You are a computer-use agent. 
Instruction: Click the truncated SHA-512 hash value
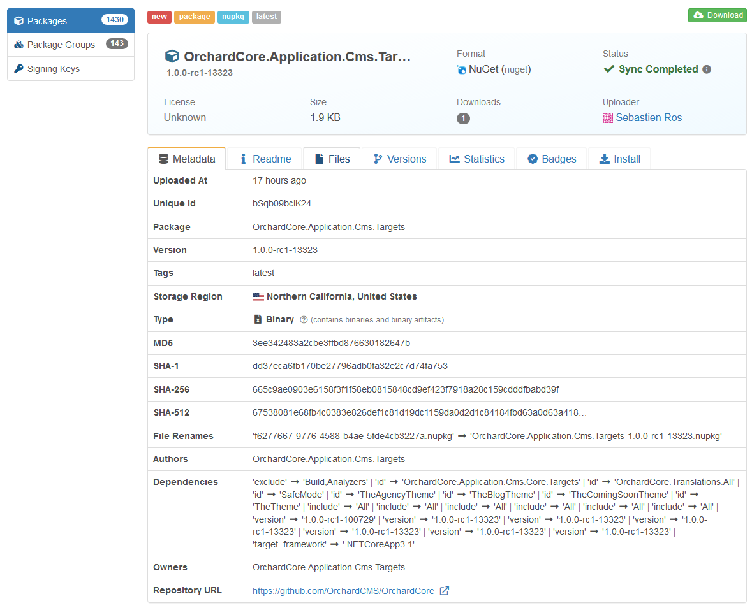pyautogui.click(x=420, y=412)
